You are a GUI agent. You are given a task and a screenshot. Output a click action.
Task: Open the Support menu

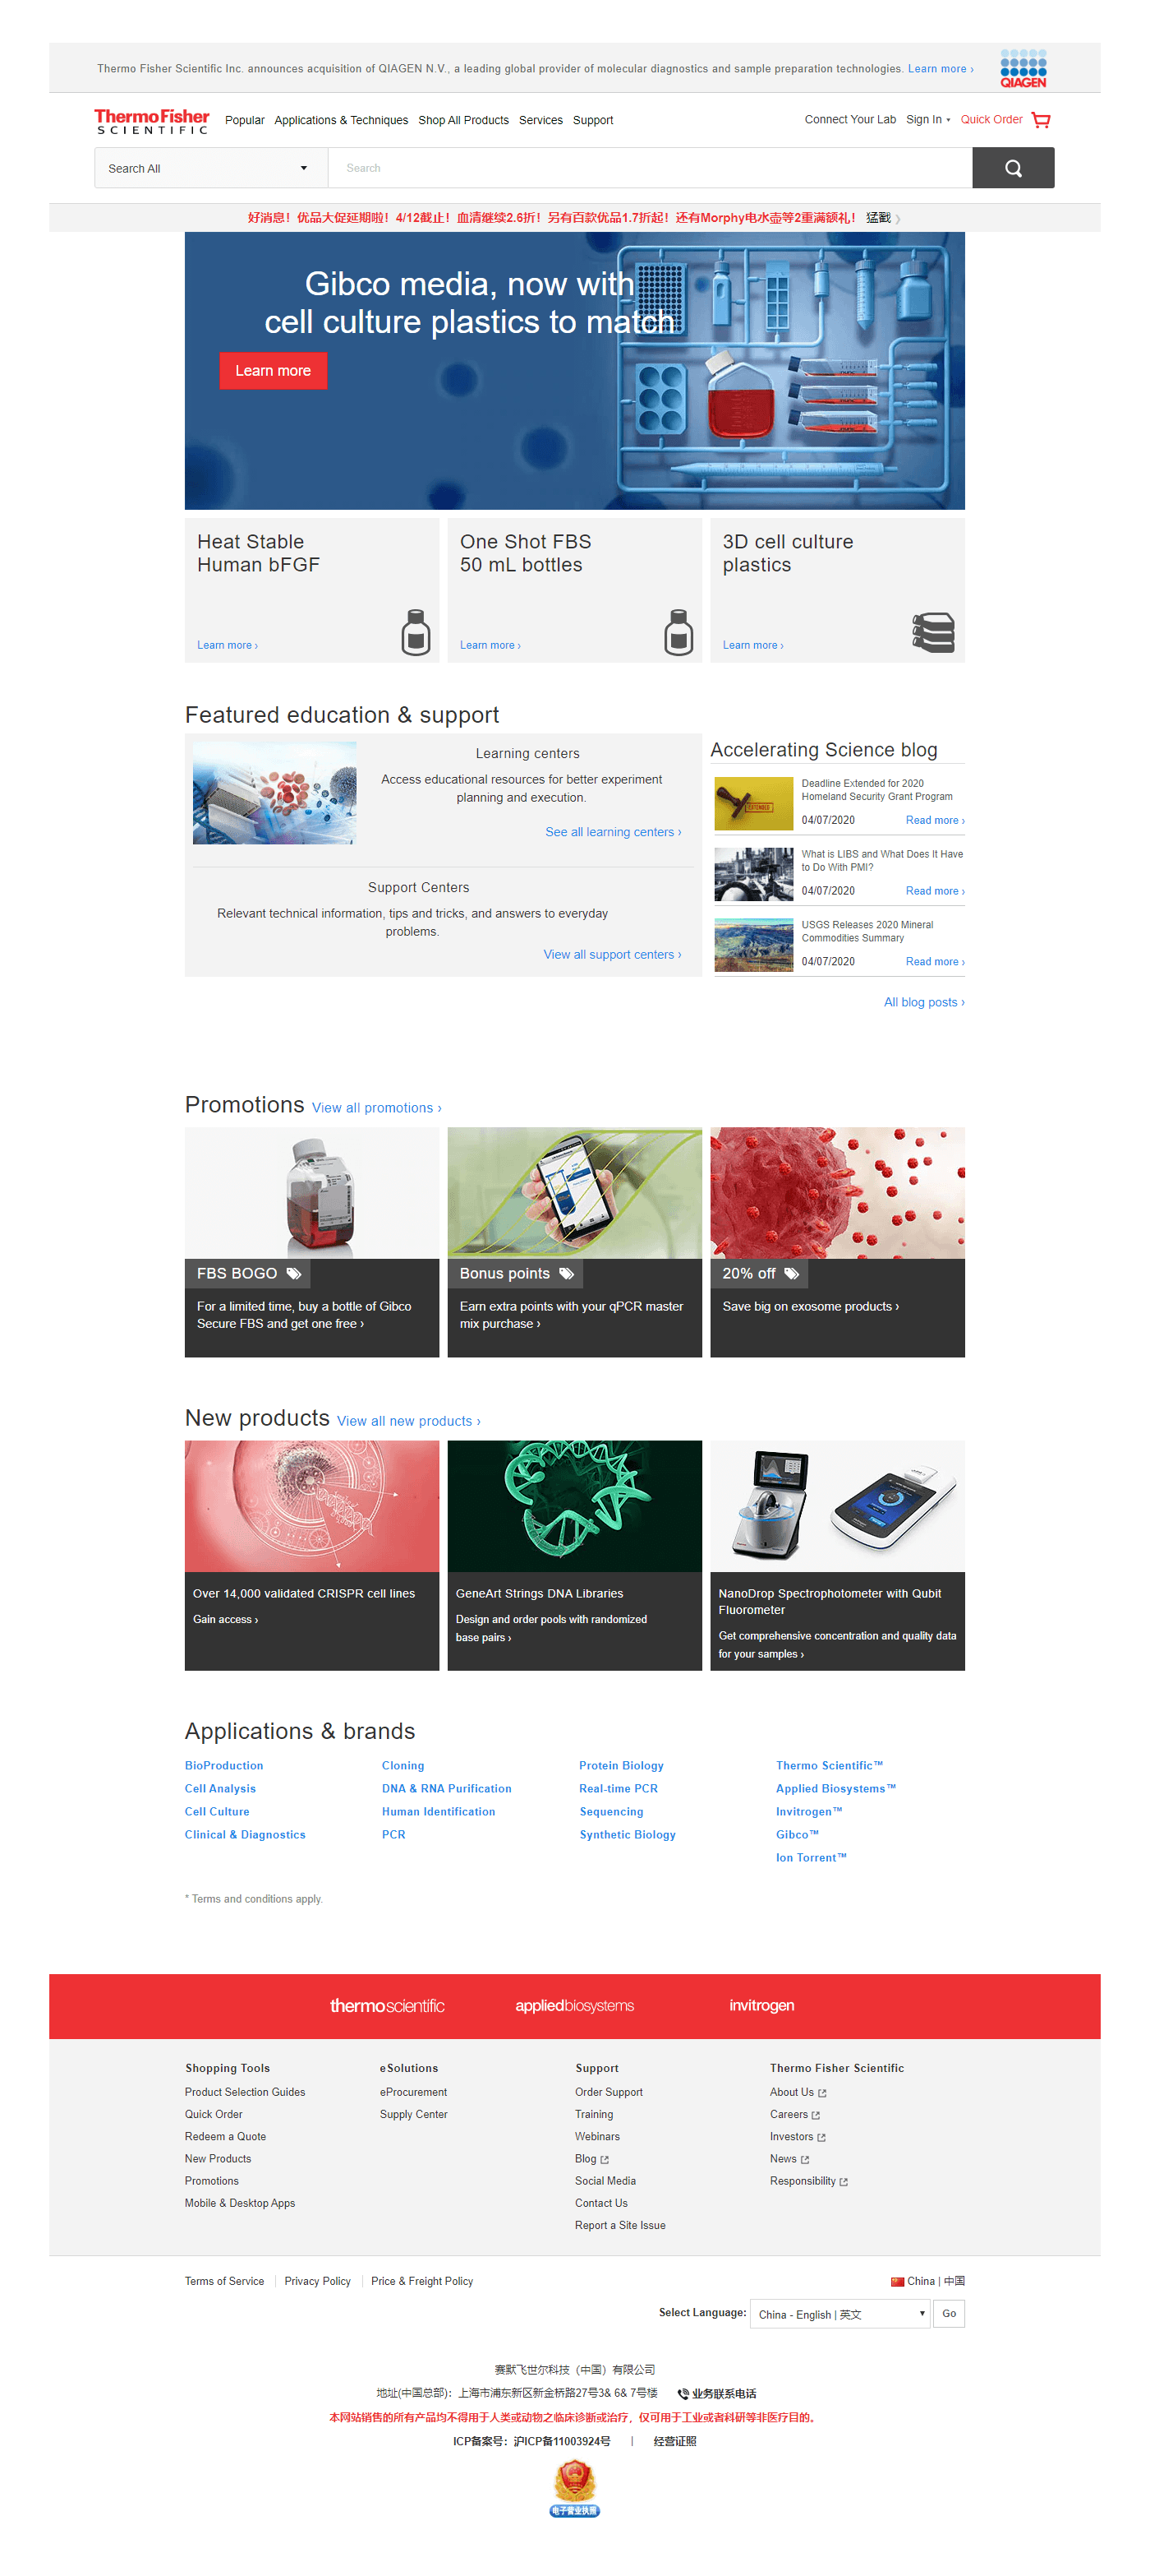point(592,120)
